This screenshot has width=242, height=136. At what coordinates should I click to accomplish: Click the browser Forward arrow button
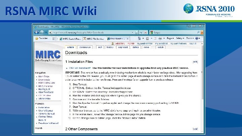(x=42, y=32)
